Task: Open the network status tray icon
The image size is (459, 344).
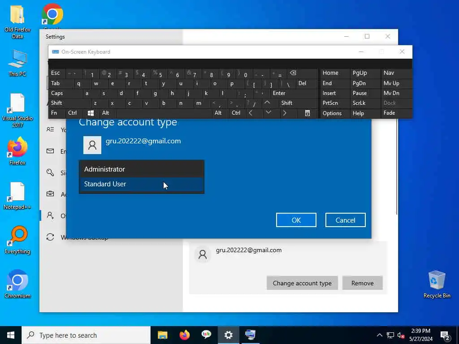Action: pyautogui.click(x=390, y=335)
